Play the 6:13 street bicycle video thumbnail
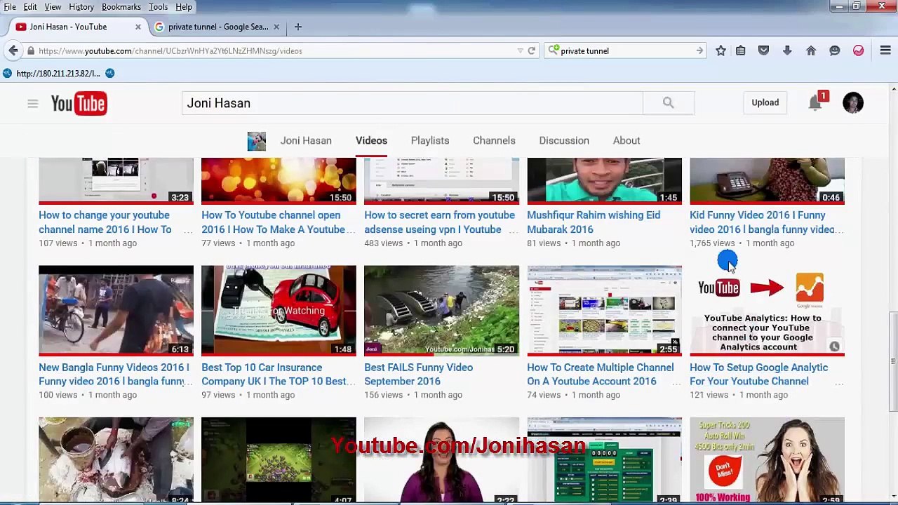 (116, 310)
